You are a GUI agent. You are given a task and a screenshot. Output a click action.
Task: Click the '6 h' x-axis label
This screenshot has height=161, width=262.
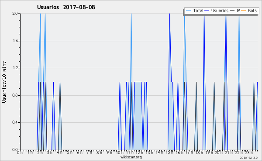pyautogui.click(x=79, y=152)
